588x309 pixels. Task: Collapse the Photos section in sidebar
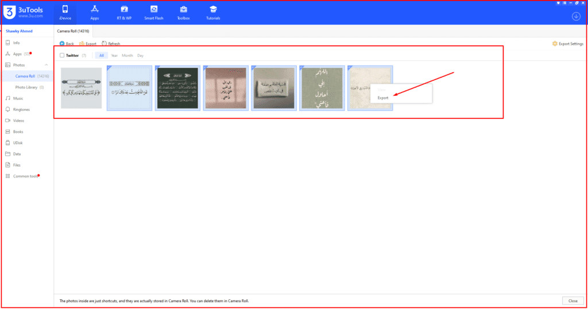click(x=46, y=65)
